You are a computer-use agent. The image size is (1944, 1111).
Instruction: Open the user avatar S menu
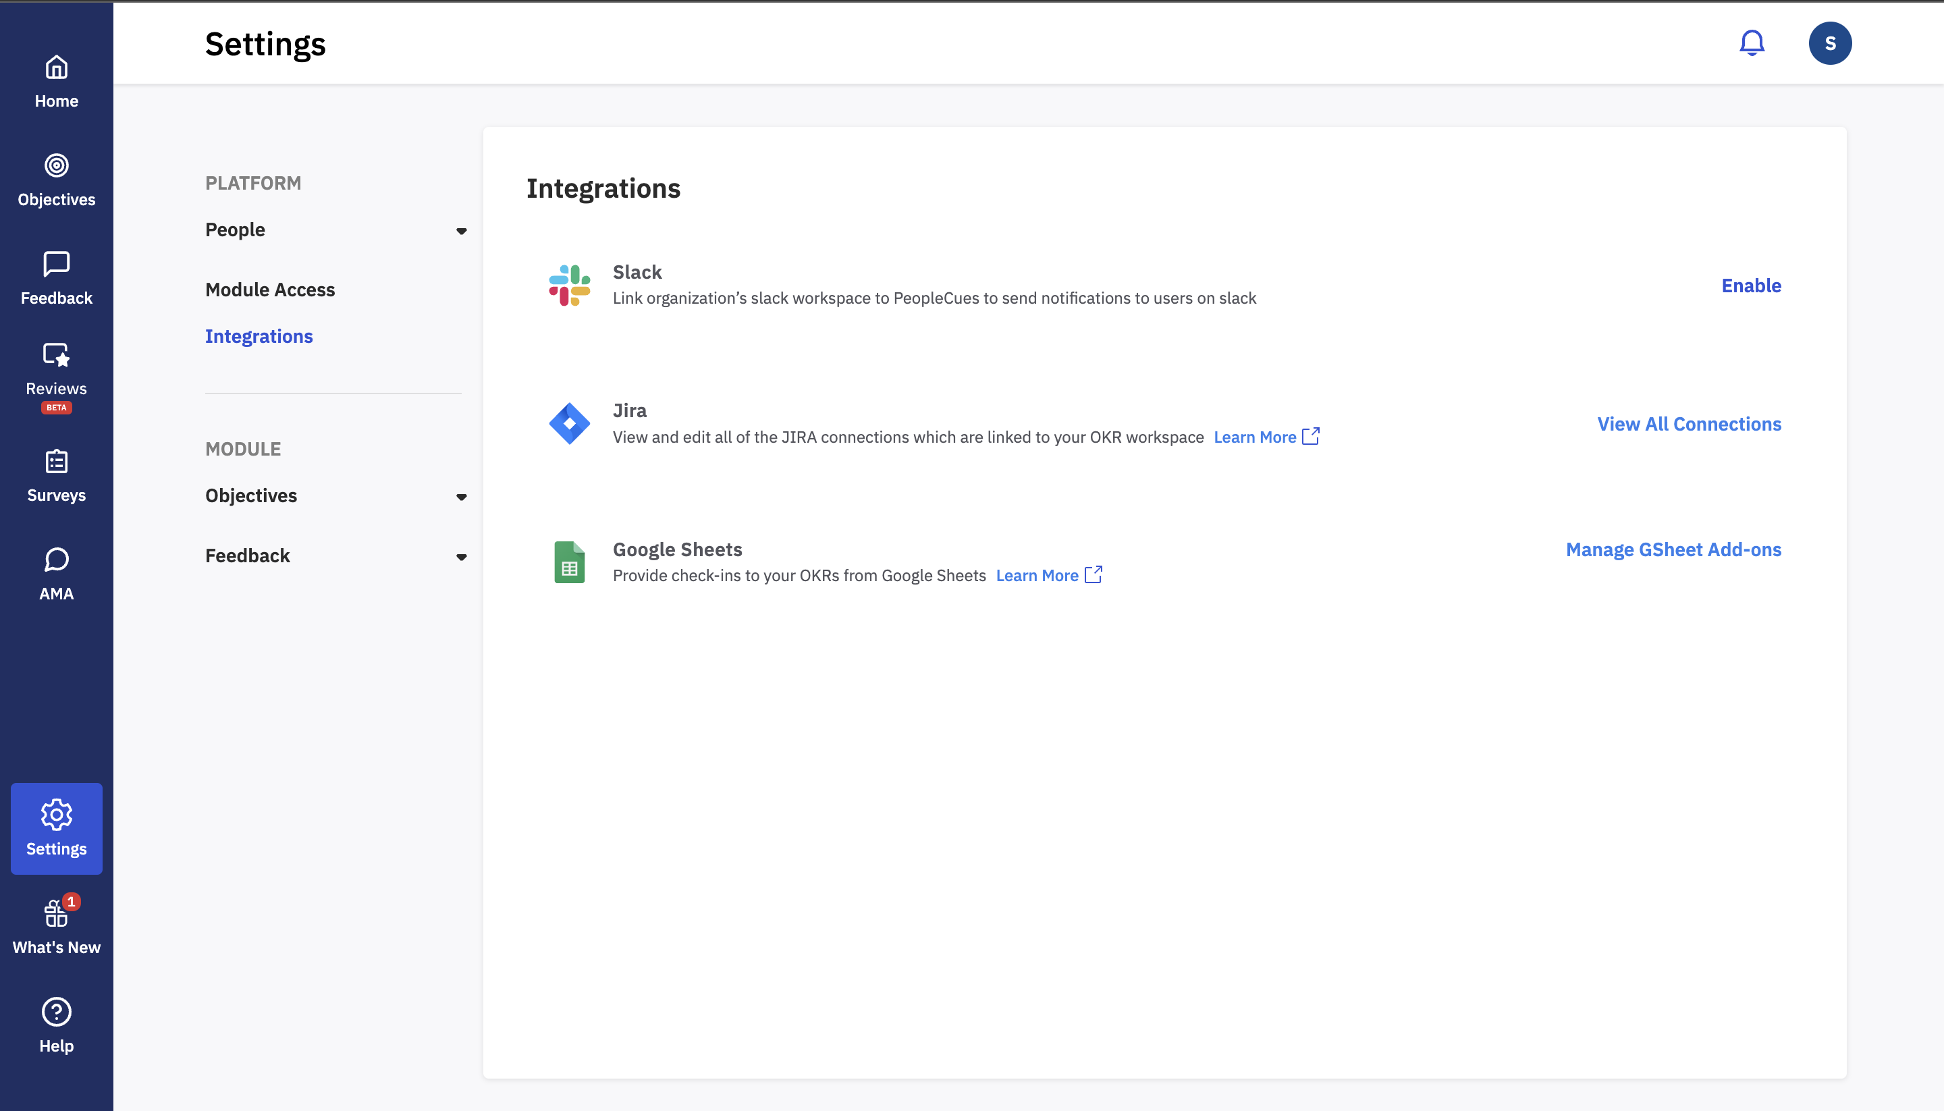(1829, 43)
